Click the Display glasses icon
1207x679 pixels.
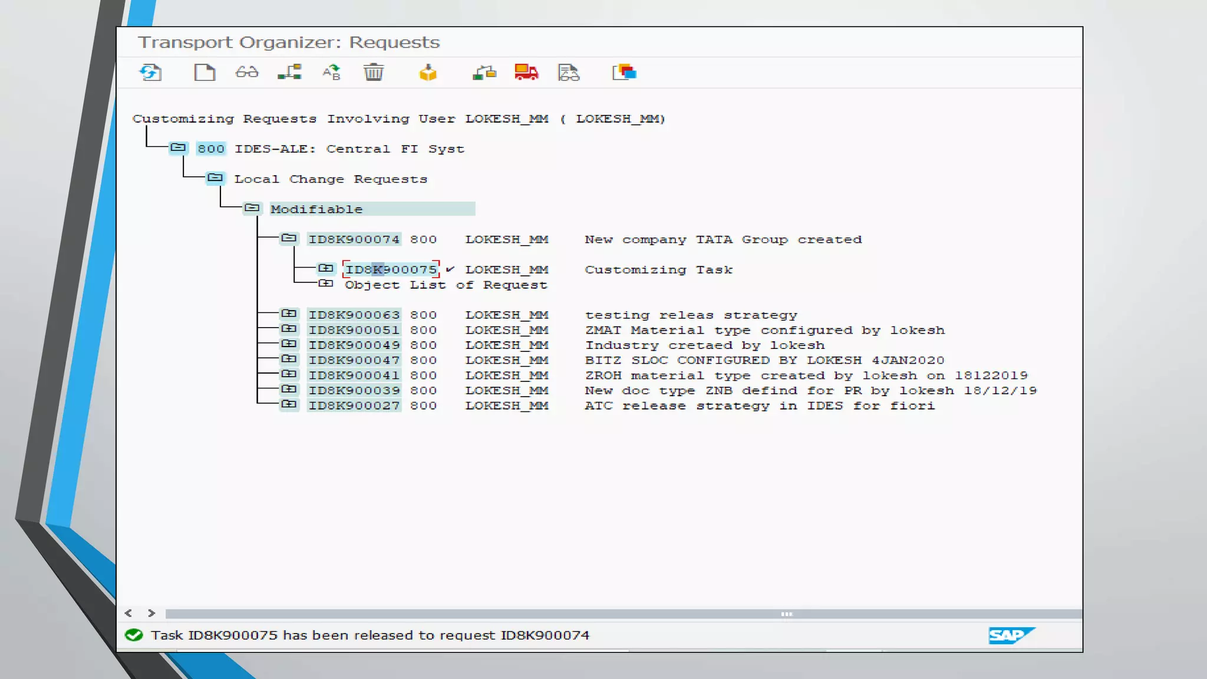(x=246, y=72)
